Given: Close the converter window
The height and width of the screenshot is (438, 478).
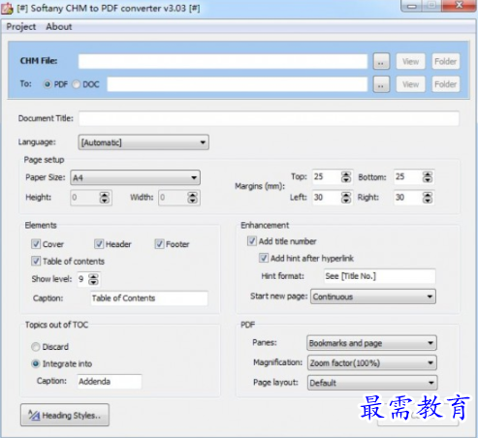Looking at the screenshot, I should 459,6.
